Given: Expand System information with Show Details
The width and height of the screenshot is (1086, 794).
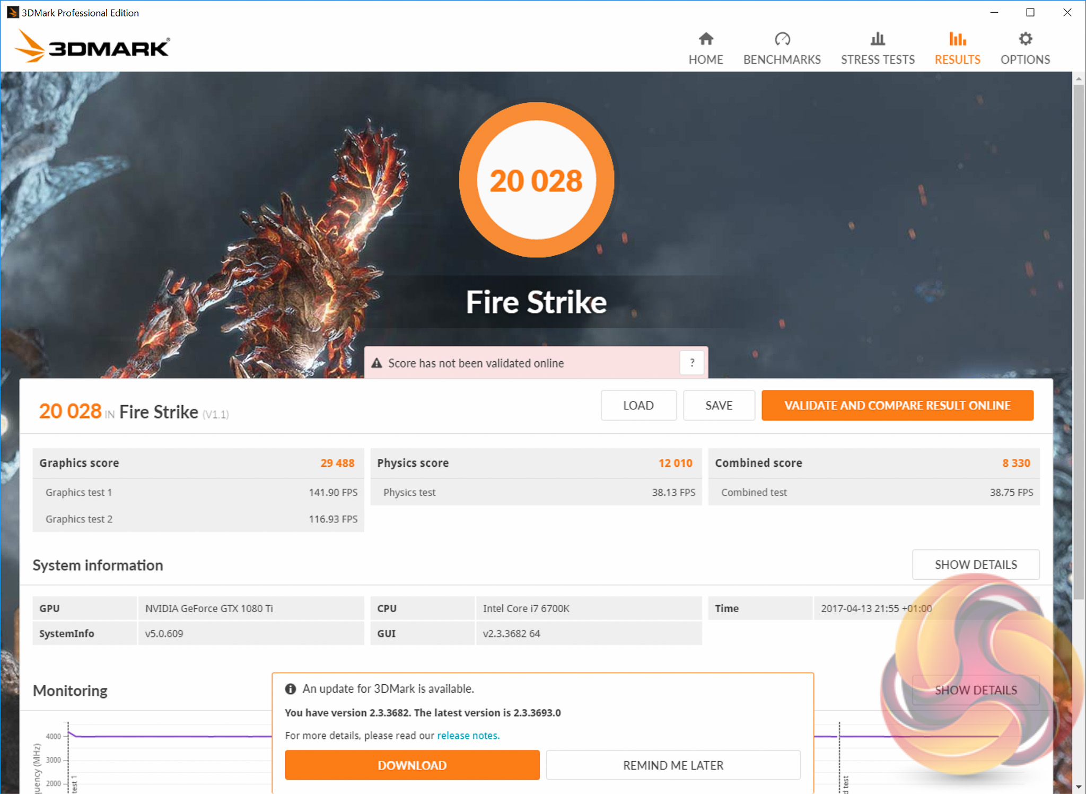Looking at the screenshot, I should click(975, 564).
